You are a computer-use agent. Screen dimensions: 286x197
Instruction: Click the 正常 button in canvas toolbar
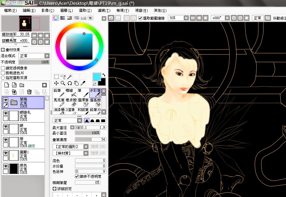[258, 18]
